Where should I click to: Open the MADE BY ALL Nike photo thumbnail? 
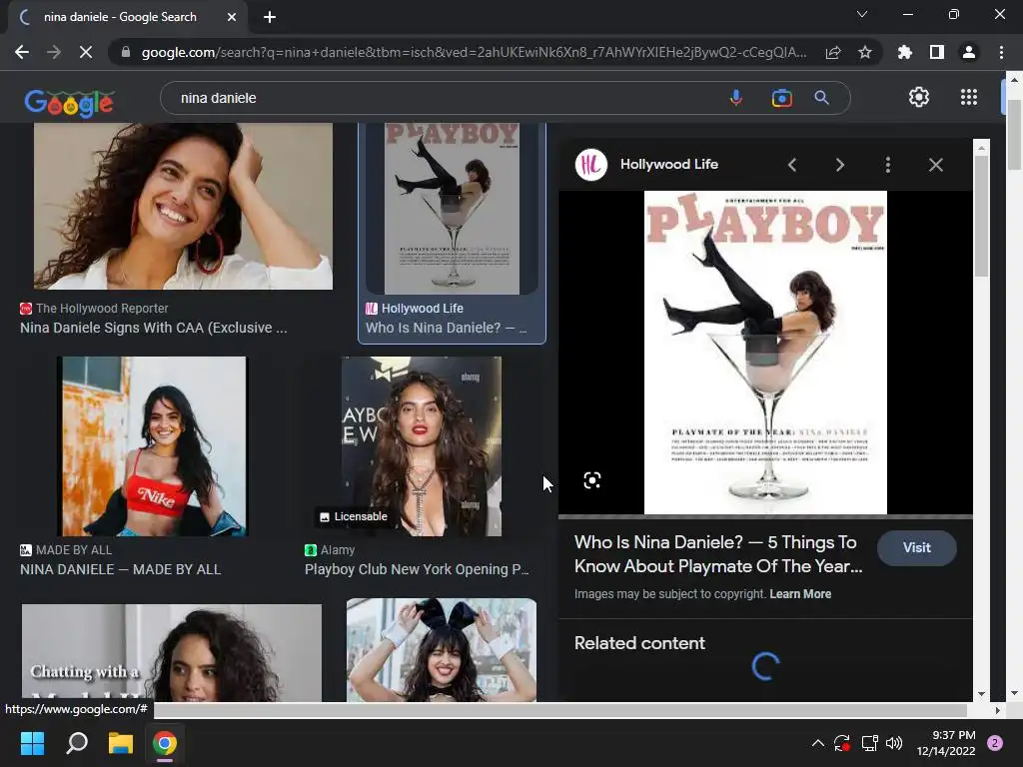tap(152, 446)
